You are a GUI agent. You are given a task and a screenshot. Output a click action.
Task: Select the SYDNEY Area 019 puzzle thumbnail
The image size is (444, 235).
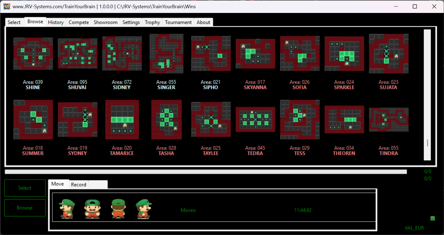tap(78, 119)
